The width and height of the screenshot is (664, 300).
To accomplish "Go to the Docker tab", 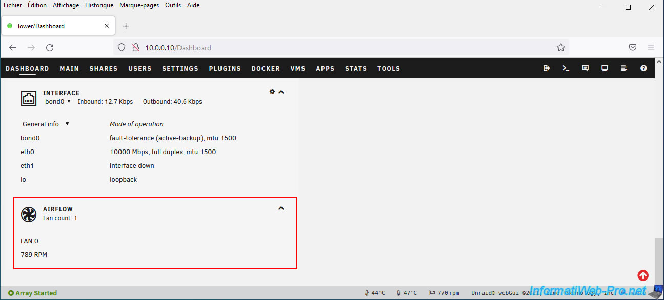I will pos(266,68).
